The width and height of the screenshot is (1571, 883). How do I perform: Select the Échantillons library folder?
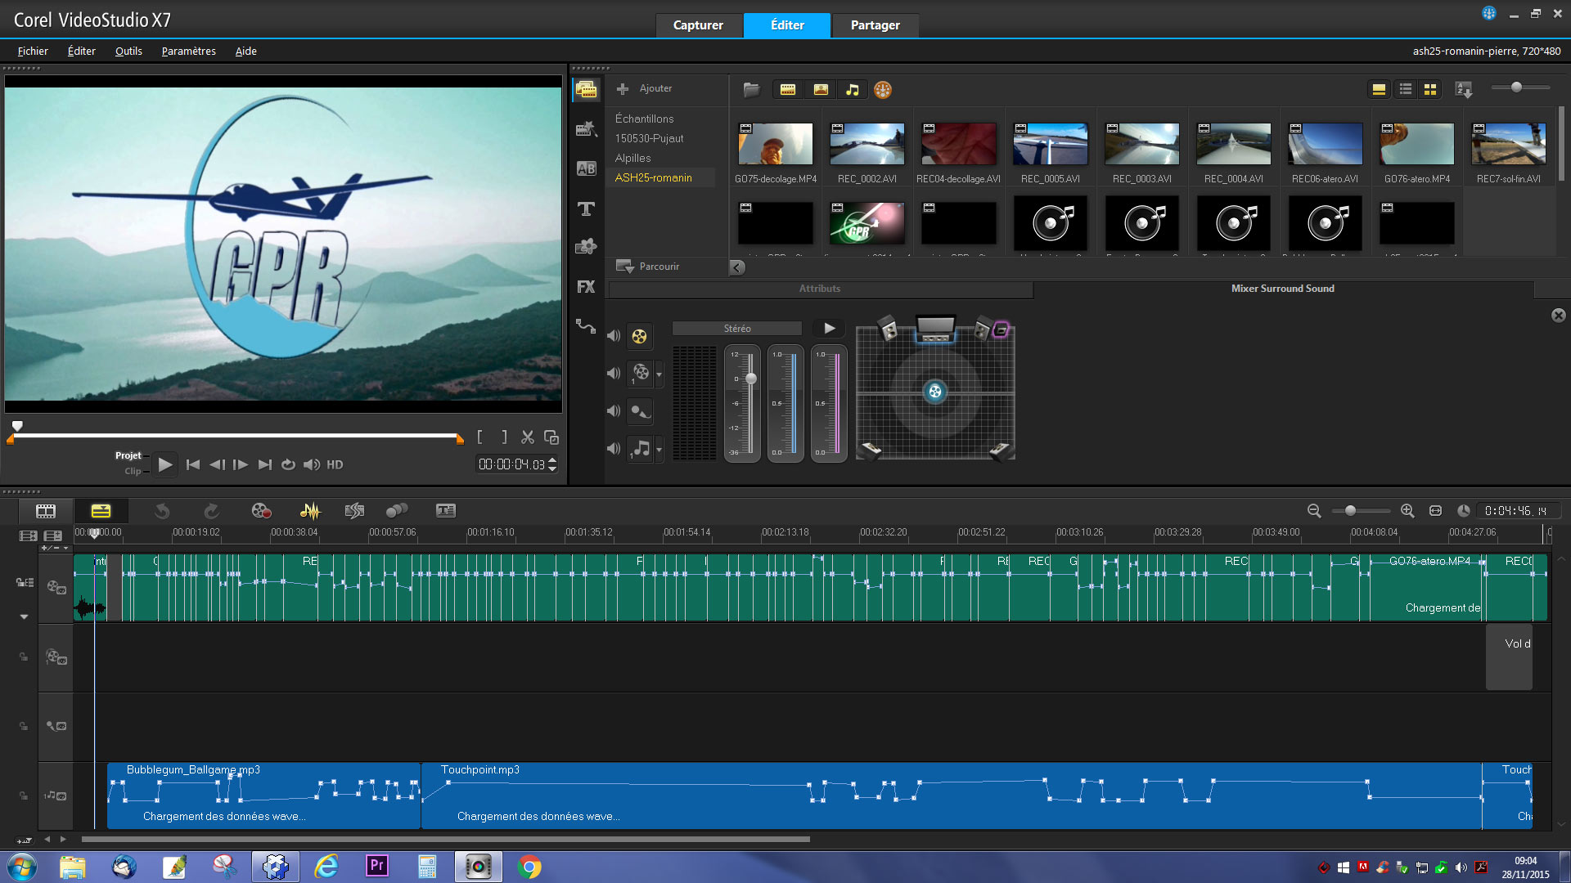(x=645, y=119)
